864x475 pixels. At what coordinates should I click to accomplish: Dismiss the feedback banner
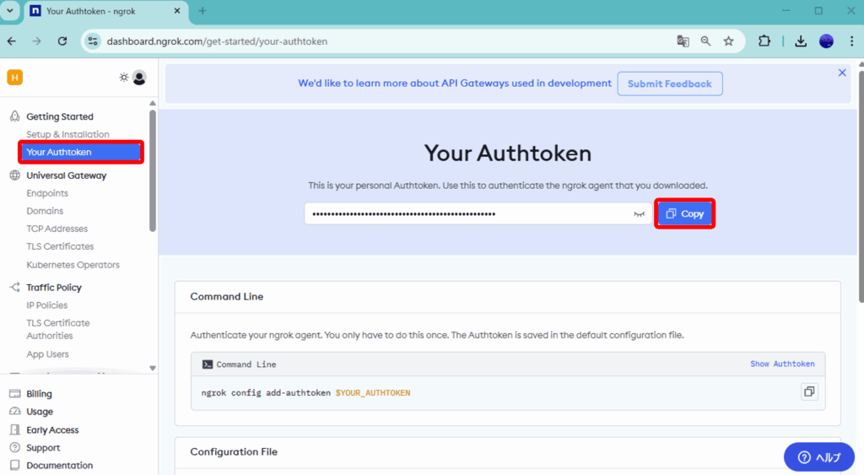click(842, 73)
